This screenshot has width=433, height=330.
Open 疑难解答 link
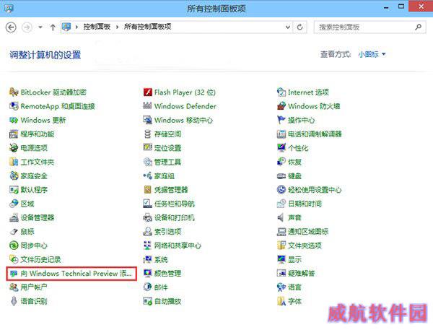302,274
